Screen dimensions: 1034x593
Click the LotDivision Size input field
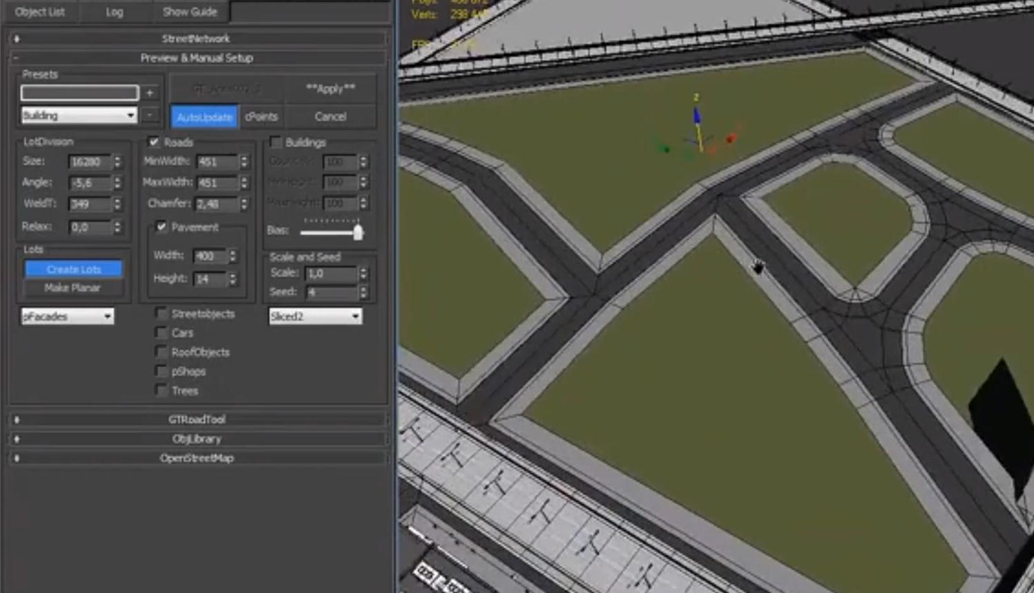pyautogui.click(x=89, y=162)
